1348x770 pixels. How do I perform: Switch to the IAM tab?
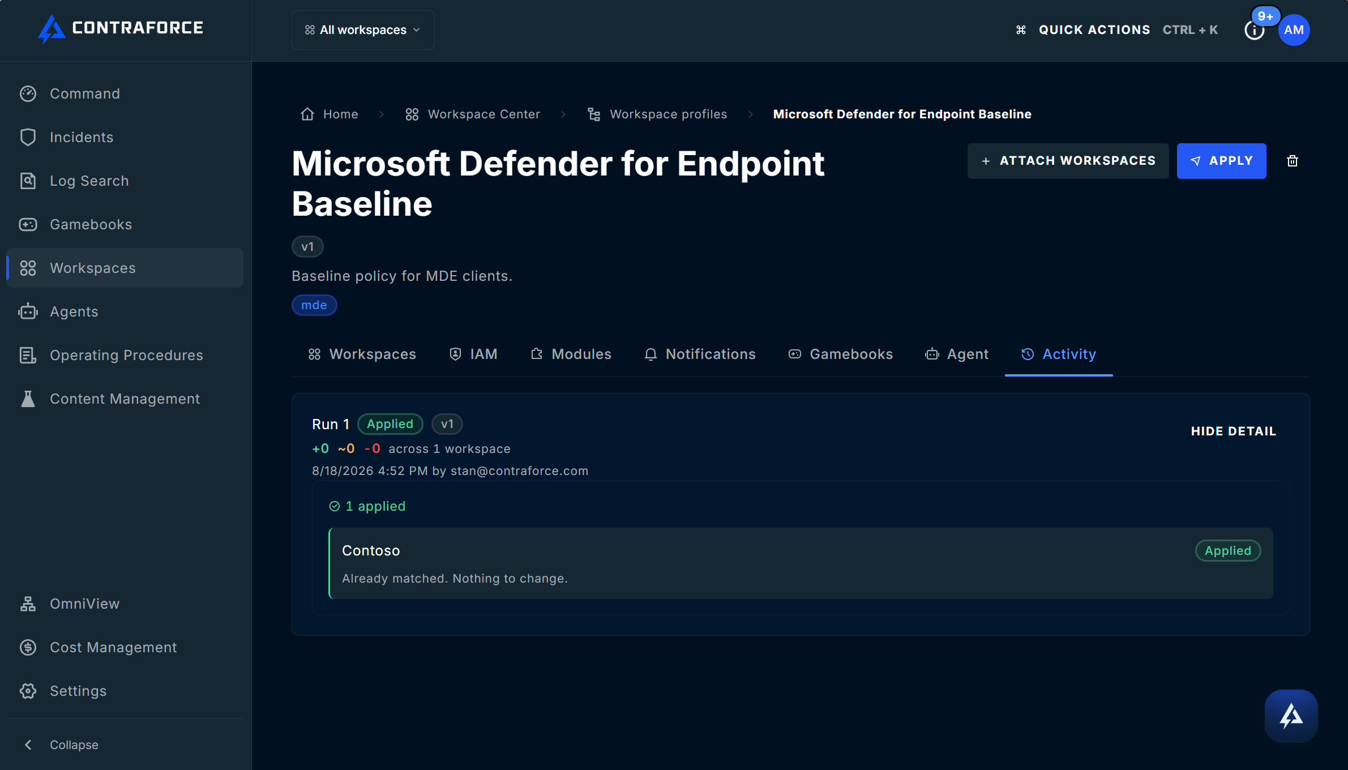click(x=473, y=354)
